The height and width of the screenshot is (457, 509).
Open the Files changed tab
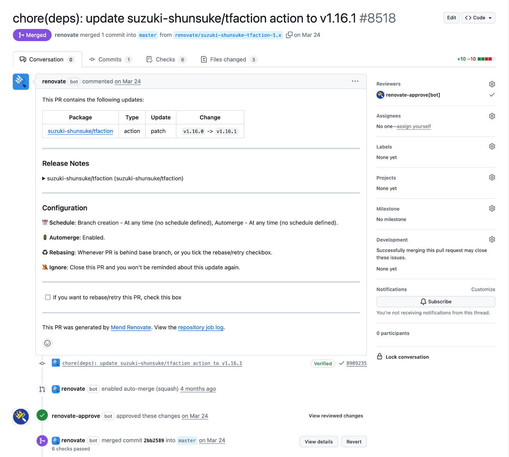coord(228,59)
